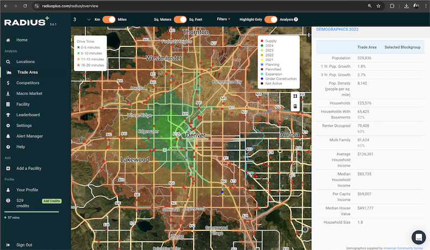Click the Macro Market chart icon
Screen dimensions: 430x250
pyautogui.click(x=9, y=94)
